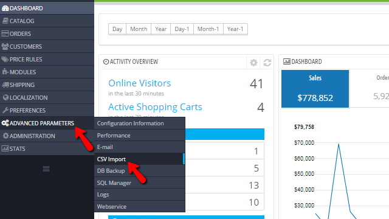
Task: Open the Localization menu item
Action: tap(47, 97)
